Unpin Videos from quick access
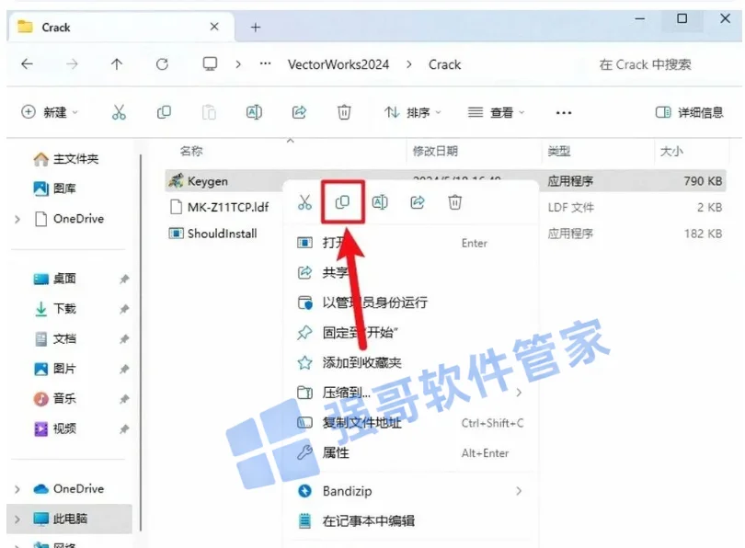745x548 pixels. coord(124,429)
